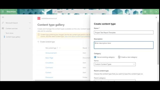Click the Name field with Project Test Report Template

[124, 32]
